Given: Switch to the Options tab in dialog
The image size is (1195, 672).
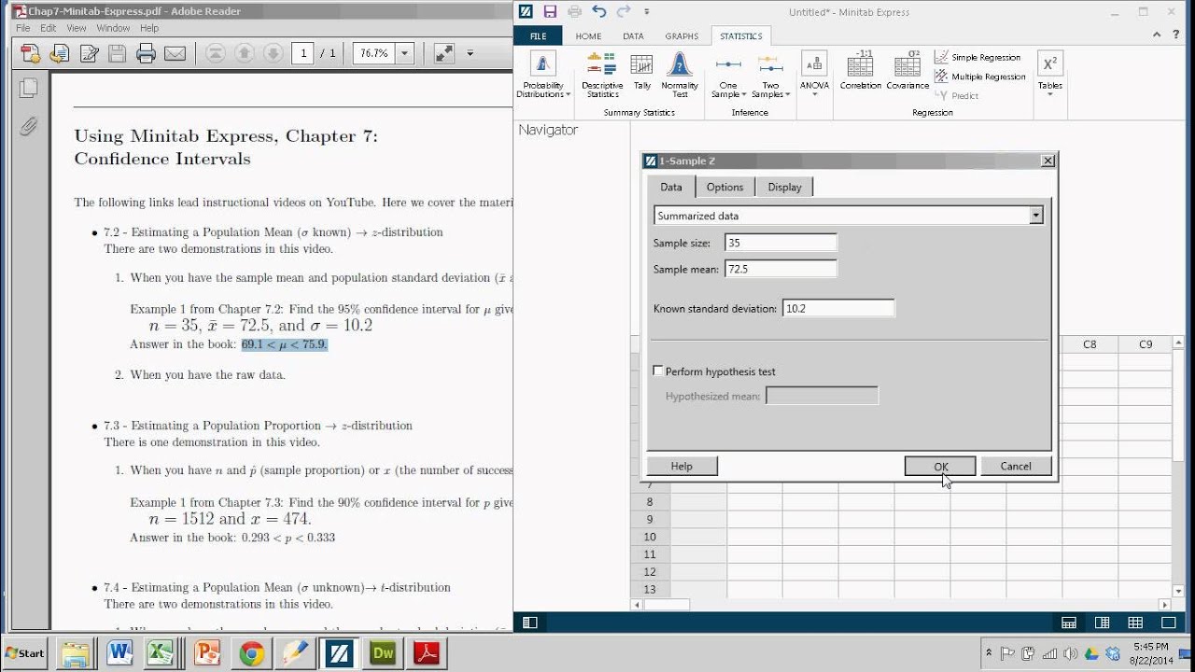Looking at the screenshot, I should [x=724, y=187].
